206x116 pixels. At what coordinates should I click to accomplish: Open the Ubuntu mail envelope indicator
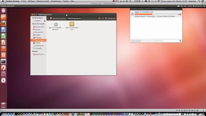coord(178,6)
